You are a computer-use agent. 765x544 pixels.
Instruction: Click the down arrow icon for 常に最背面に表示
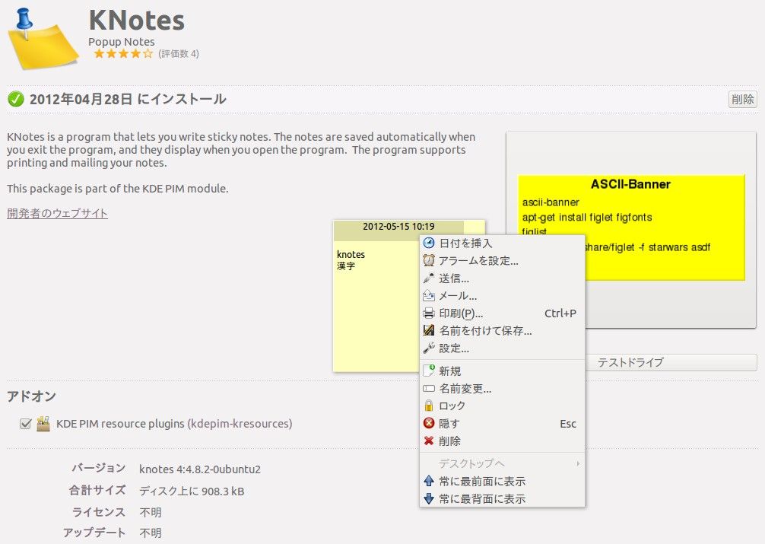click(429, 498)
